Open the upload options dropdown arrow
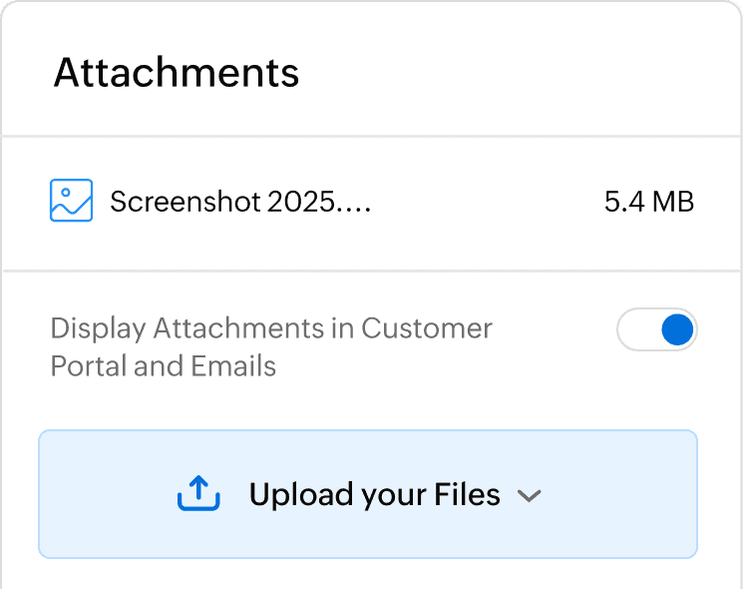Image resolution: width=744 pixels, height=589 pixels. pyautogui.click(x=530, y=495)
